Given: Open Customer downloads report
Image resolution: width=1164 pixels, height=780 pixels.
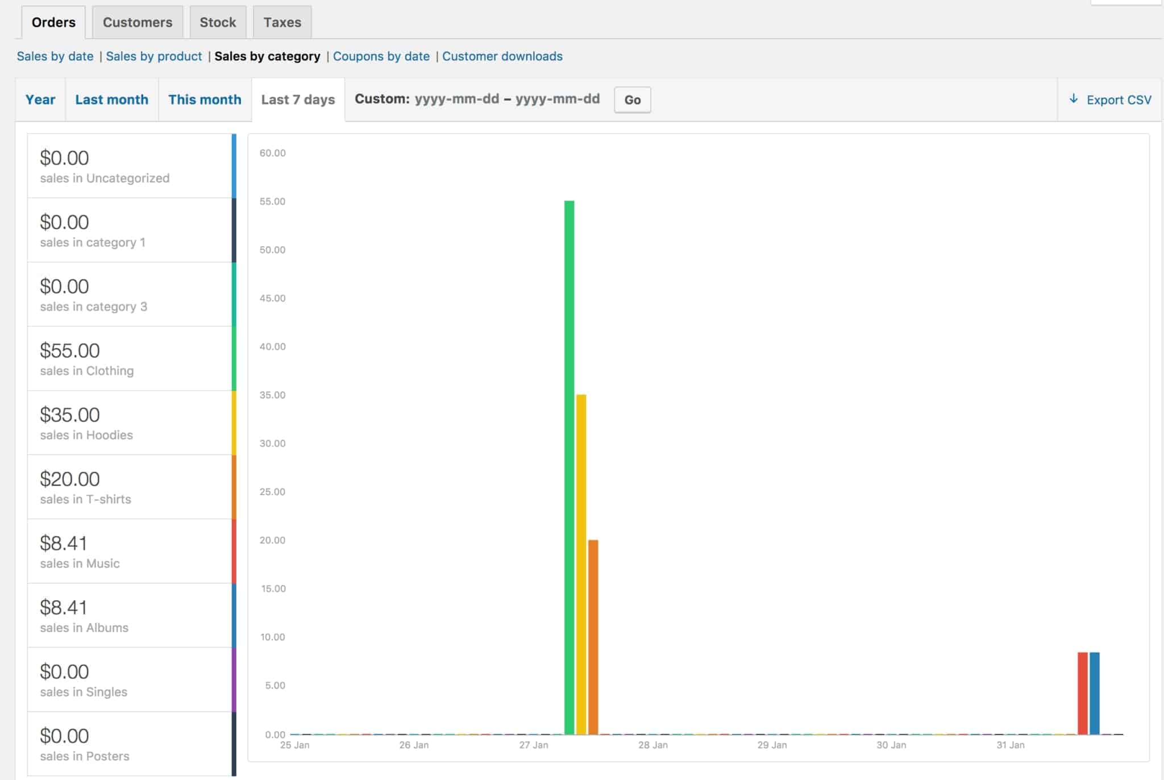Looking at the screenshot, I should [502, 56].
